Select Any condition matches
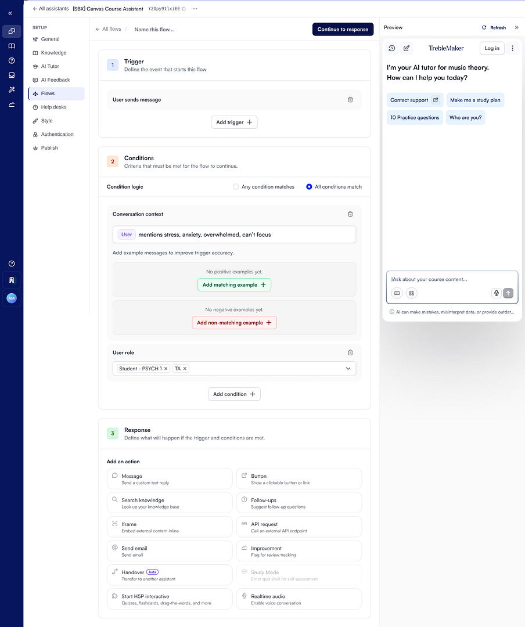 pyautogui.click(x=236, y=187)
